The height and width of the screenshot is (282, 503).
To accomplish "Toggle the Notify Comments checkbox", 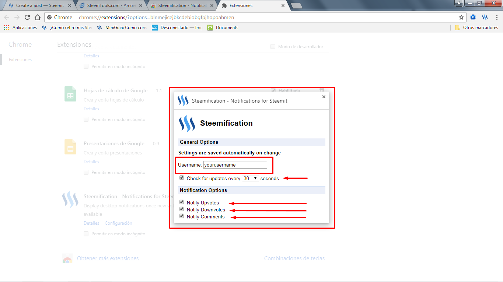I will (x=182, y=216).
